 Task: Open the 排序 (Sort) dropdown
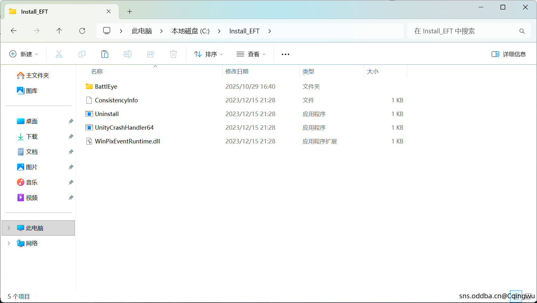(x=208, y=54)
